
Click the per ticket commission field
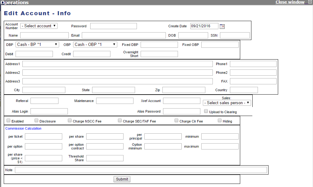(44, 136)
